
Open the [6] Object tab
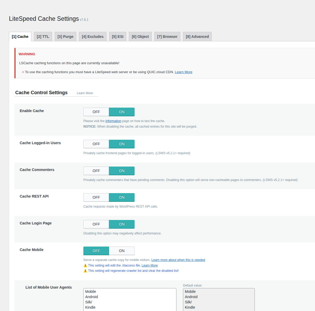[x=140, y=37]
